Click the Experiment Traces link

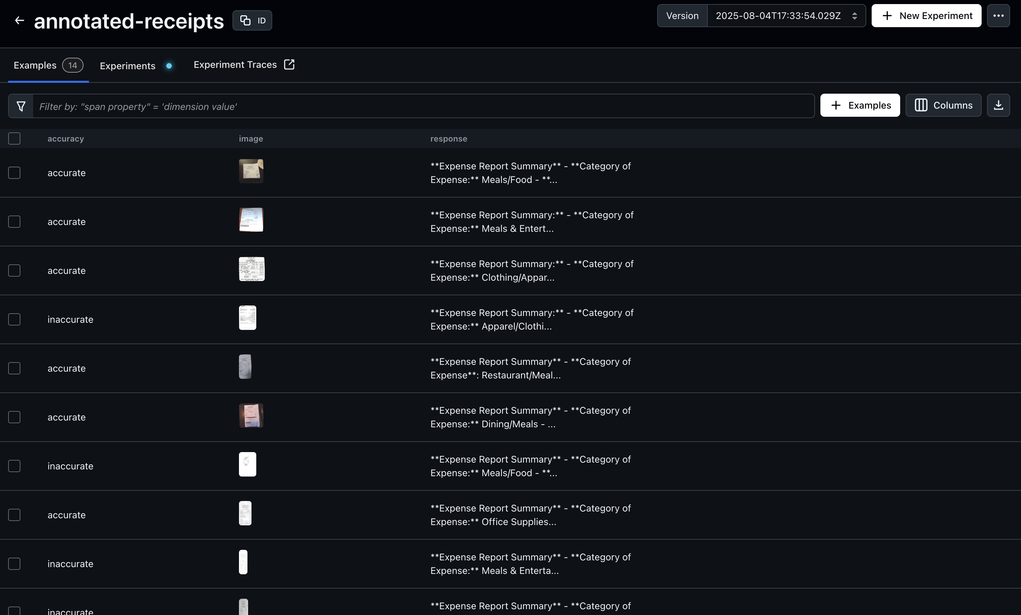(x=235, y=64)
